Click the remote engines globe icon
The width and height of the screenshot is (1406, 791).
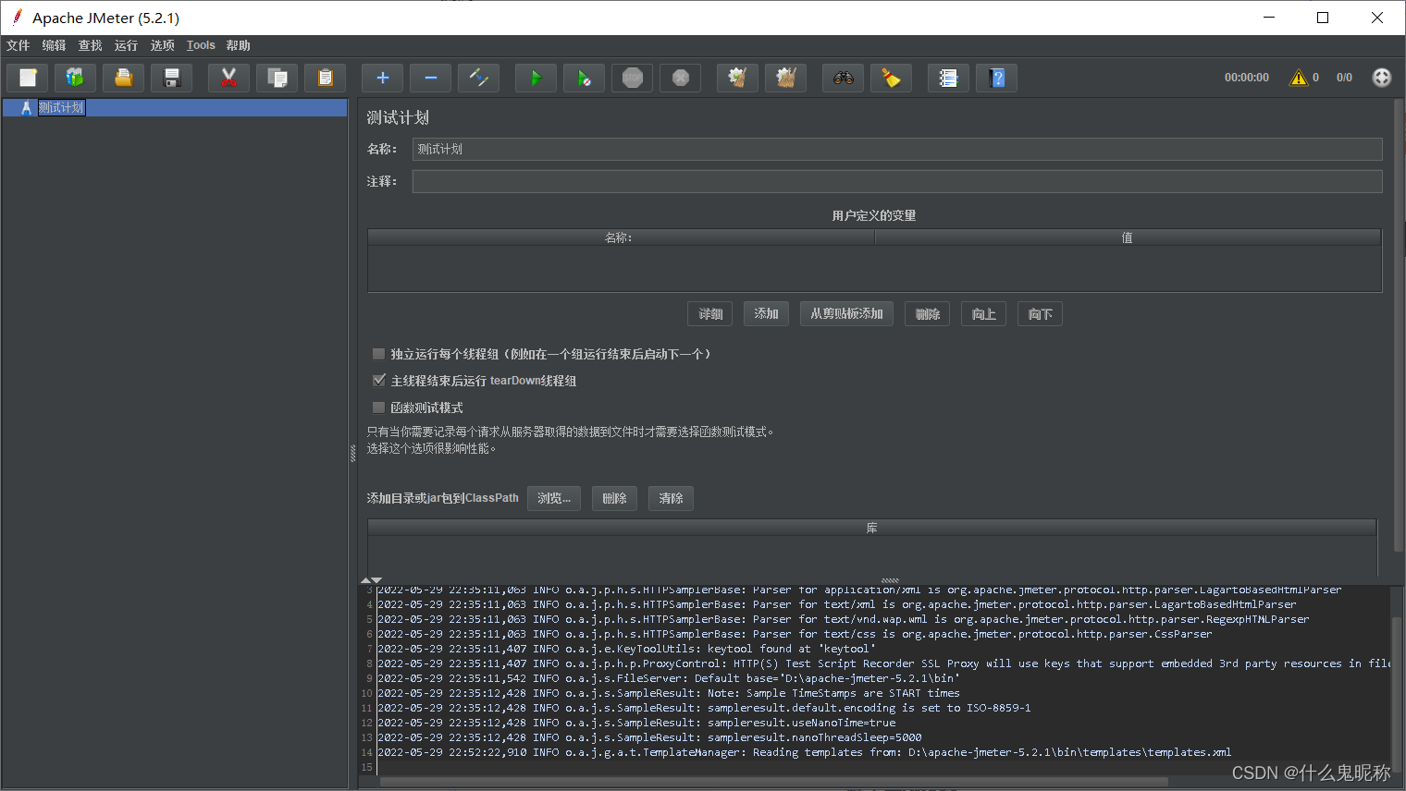point(1381,78)
